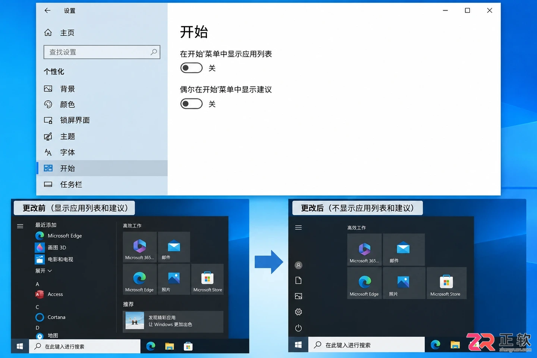Click user account icon in 更改后 Start menu
The height and width of the screenshot is (358, 537).
298,265
